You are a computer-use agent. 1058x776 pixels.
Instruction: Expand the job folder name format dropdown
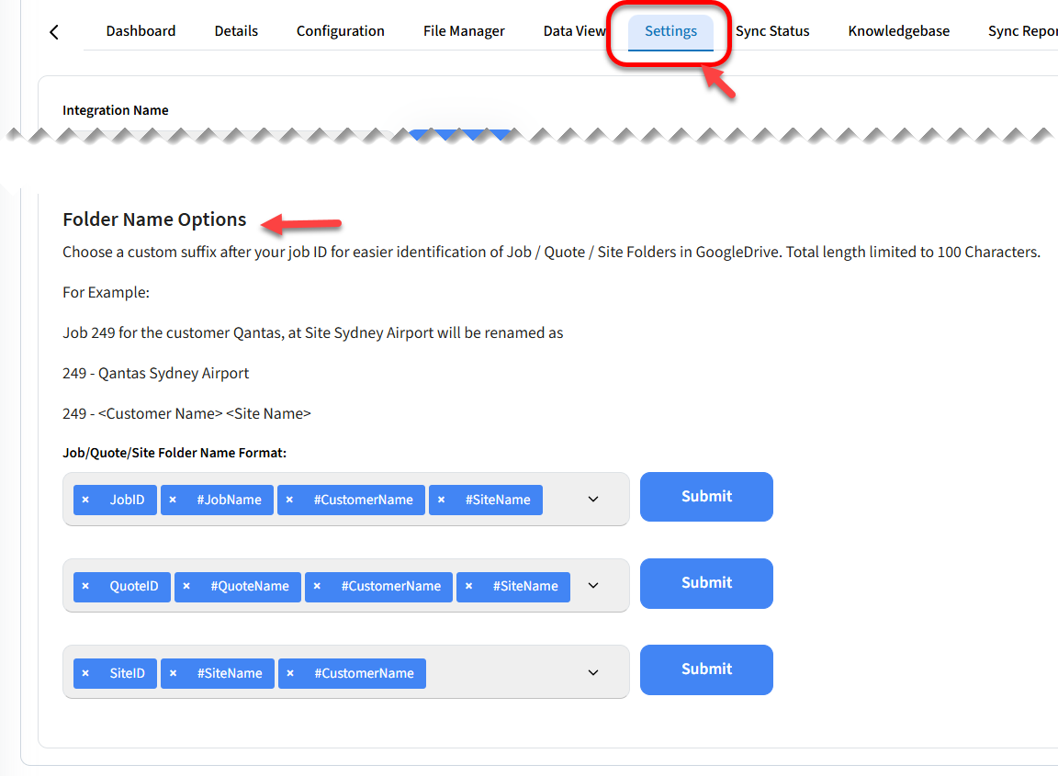[x=593, y=500]
